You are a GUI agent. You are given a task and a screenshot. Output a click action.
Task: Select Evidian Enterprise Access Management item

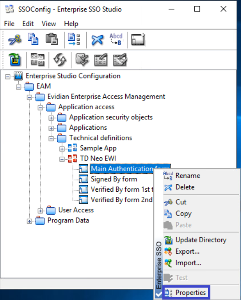(106, 97)
